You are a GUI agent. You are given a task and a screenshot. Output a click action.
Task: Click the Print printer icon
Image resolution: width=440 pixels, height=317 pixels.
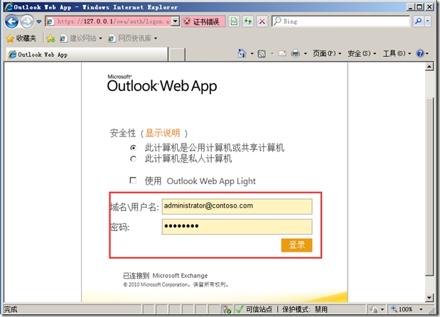[295, 53]
